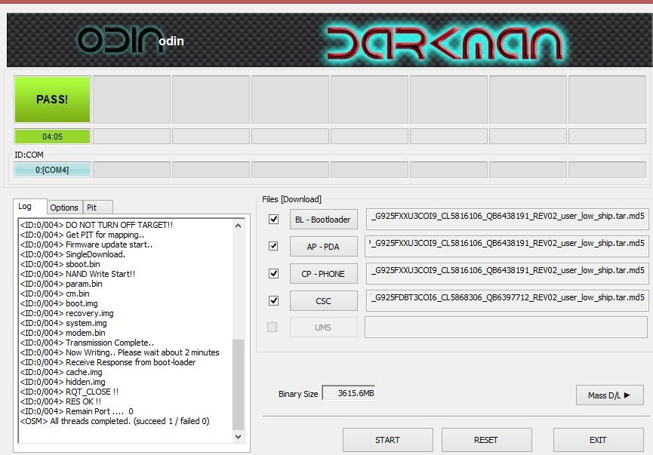Click the Binary Size value field
The height and width of the screenshot is (455, 653).
pyautogui.click(x=349, y=393)
